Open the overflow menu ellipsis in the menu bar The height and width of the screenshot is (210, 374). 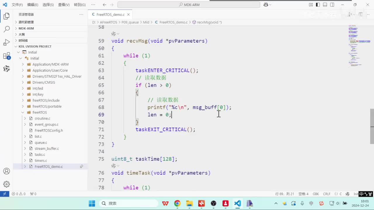93,5
